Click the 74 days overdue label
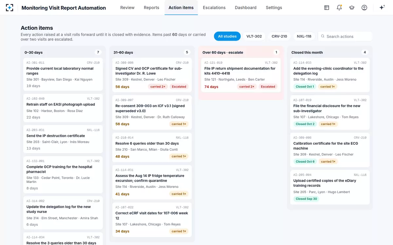The height and width of the screenshot is (245, 393). [211, 87]
